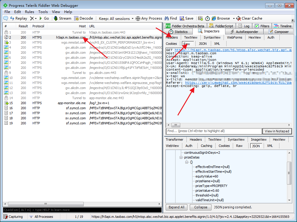
Task: Open the Timeline tab
Action: [283, 26]
